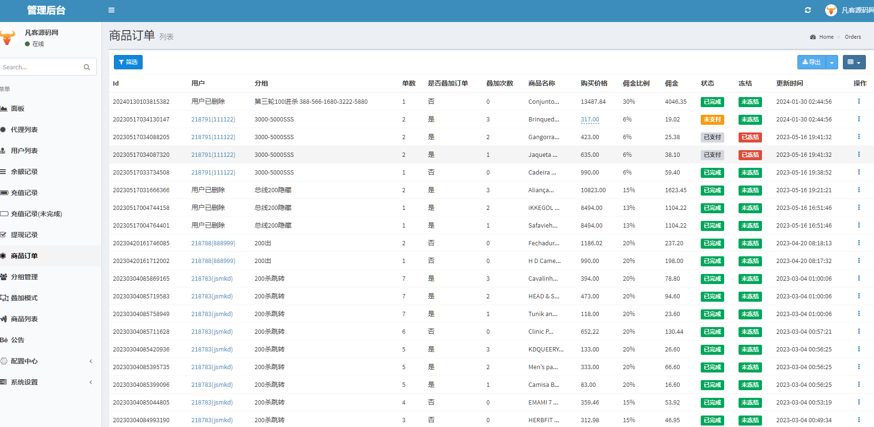
Task: Open 用户列表 in the sidebar
Action: point(24,151)
